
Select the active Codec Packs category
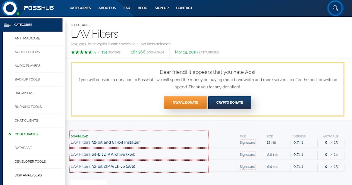pos(26,134)
